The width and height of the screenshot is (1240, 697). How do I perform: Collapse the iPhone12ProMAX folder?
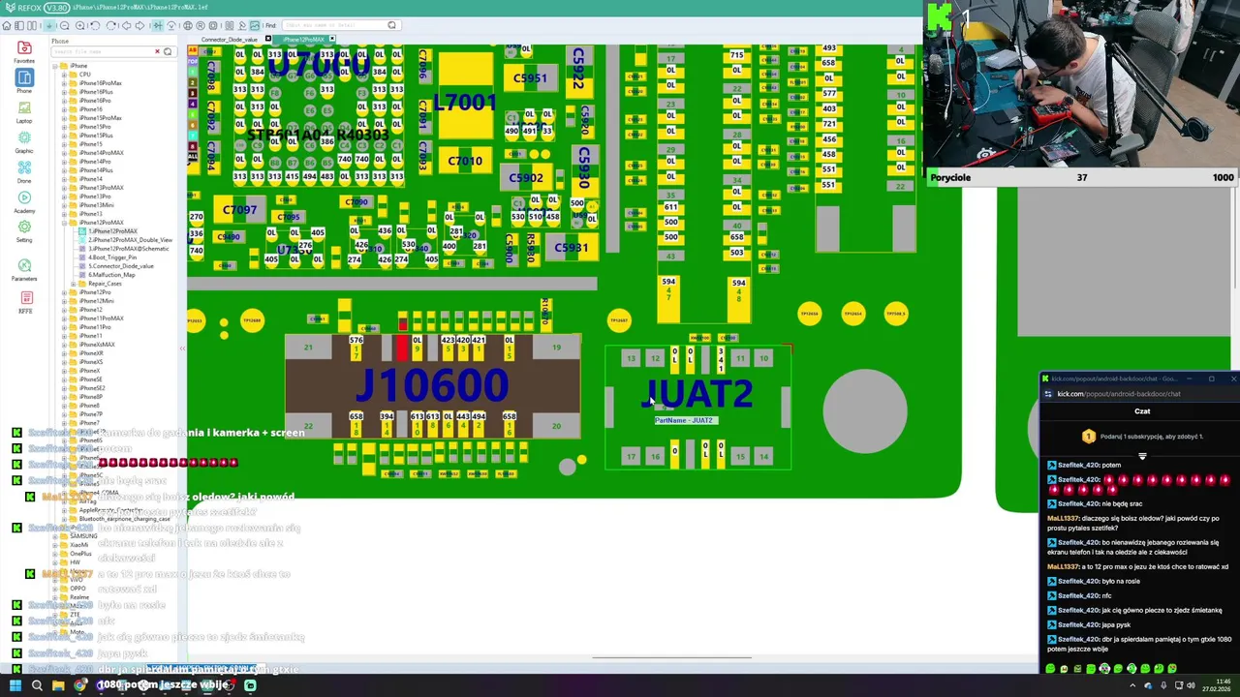click(64, 223)
